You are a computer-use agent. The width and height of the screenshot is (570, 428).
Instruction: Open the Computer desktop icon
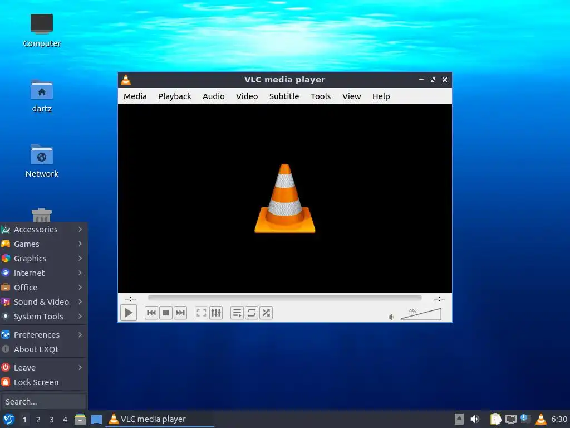(42, 31)
